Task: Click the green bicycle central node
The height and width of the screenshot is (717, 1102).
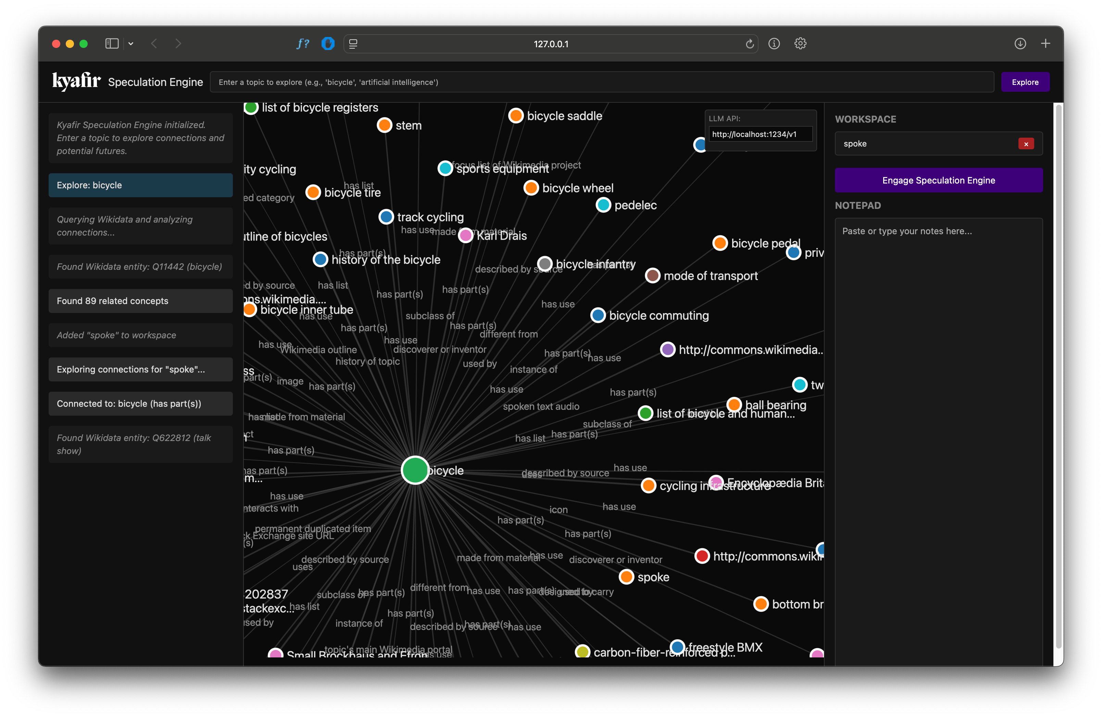Action: pos(415,470)
